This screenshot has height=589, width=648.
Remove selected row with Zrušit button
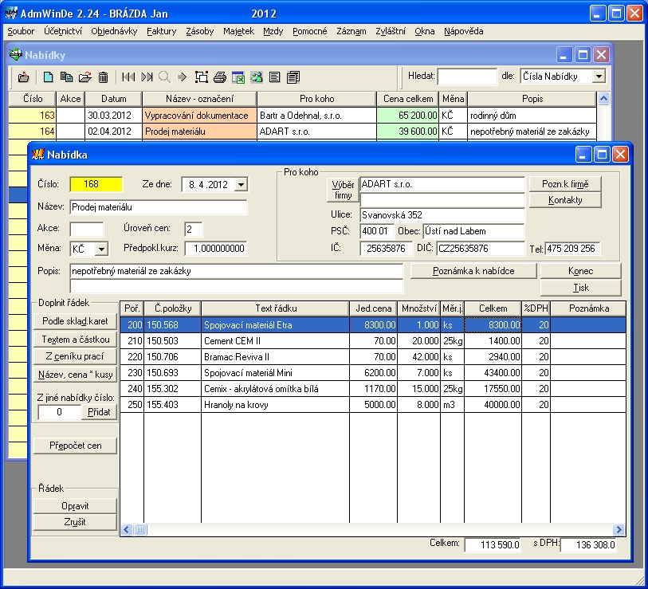[75, 522]
